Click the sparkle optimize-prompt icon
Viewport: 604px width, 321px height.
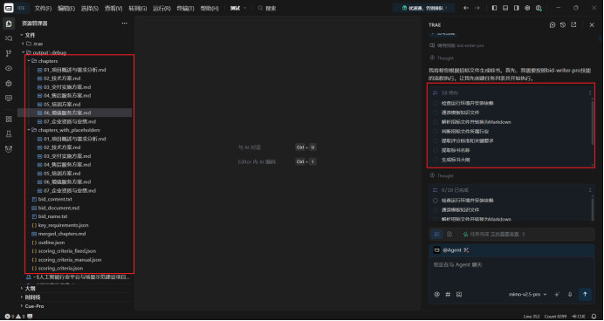coord(557,295)
